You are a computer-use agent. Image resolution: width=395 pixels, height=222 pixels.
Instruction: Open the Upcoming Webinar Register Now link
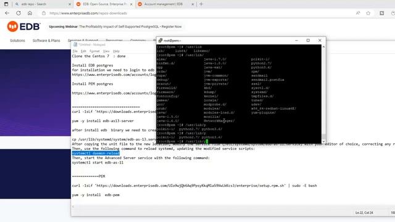pyautogui.click(x=115, y=27)
